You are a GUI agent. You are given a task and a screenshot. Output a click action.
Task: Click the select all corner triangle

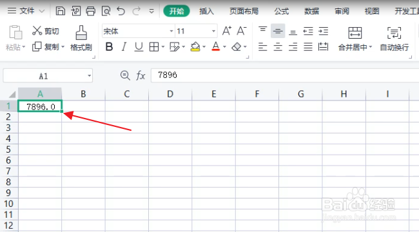pos(12,94)
